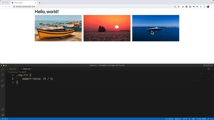Close the custom.css editor tab
214x120 pixels.
coord(32,69)
